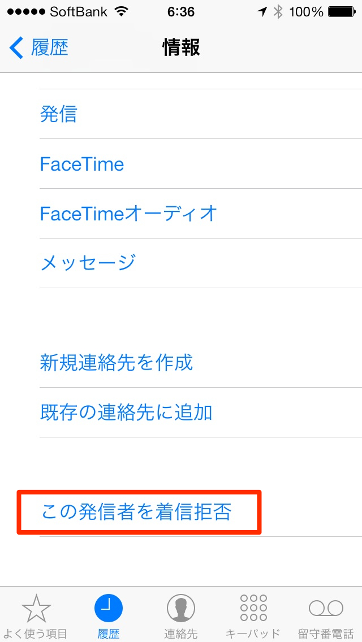Viewport: 362px width, 642px height.
Task: Choose 既存の連絡先に追加
Action: tap(126, 412)
